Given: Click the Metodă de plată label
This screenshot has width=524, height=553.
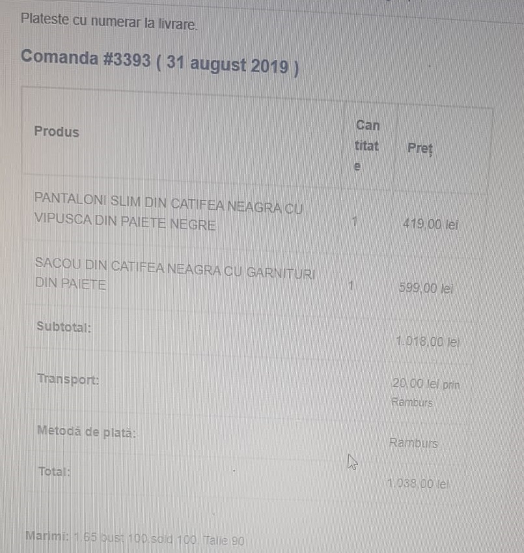Looking at the screenshot, I should pyautogui.click(x=87, y=432).
